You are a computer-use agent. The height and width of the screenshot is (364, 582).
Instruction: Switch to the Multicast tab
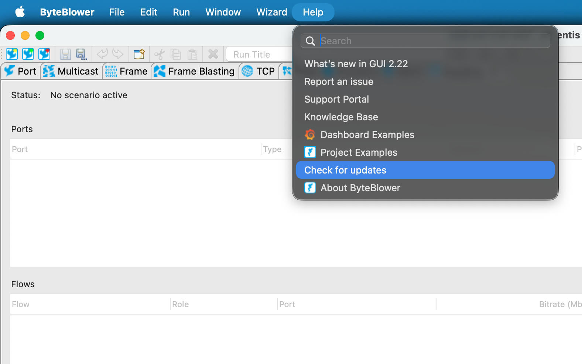[71, 71]
